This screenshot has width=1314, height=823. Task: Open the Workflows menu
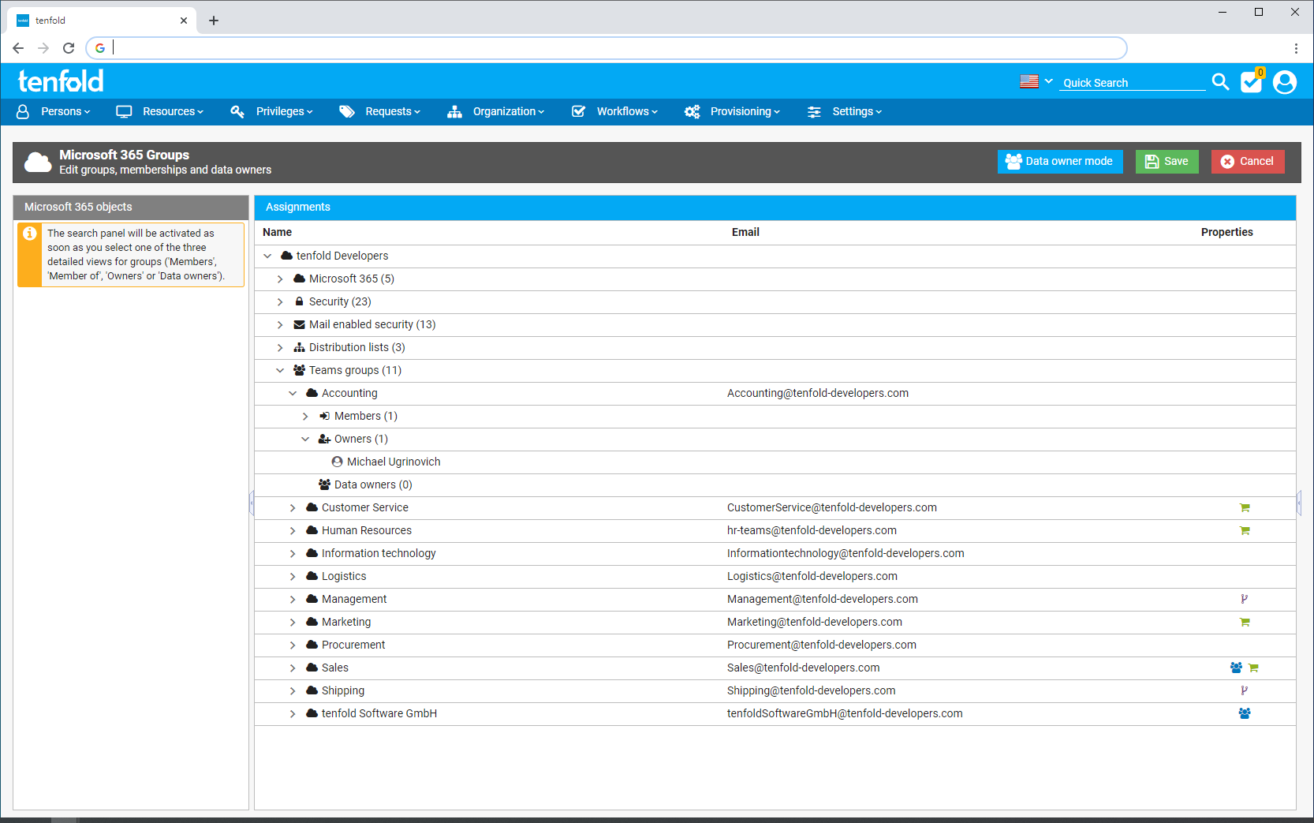614,111
